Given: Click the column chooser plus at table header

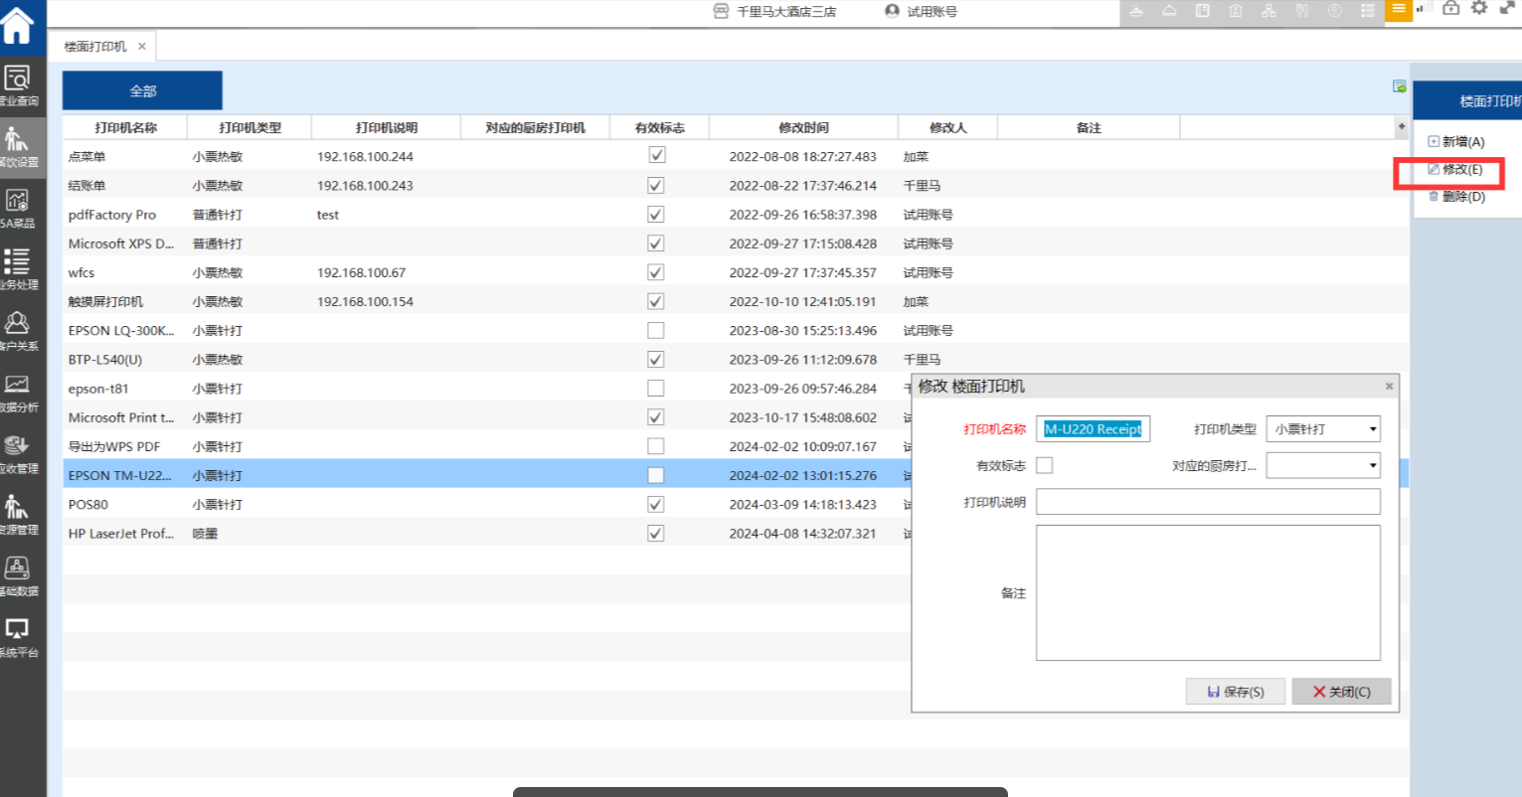Looking at the screenshot, I should [x=1401, y=127].
